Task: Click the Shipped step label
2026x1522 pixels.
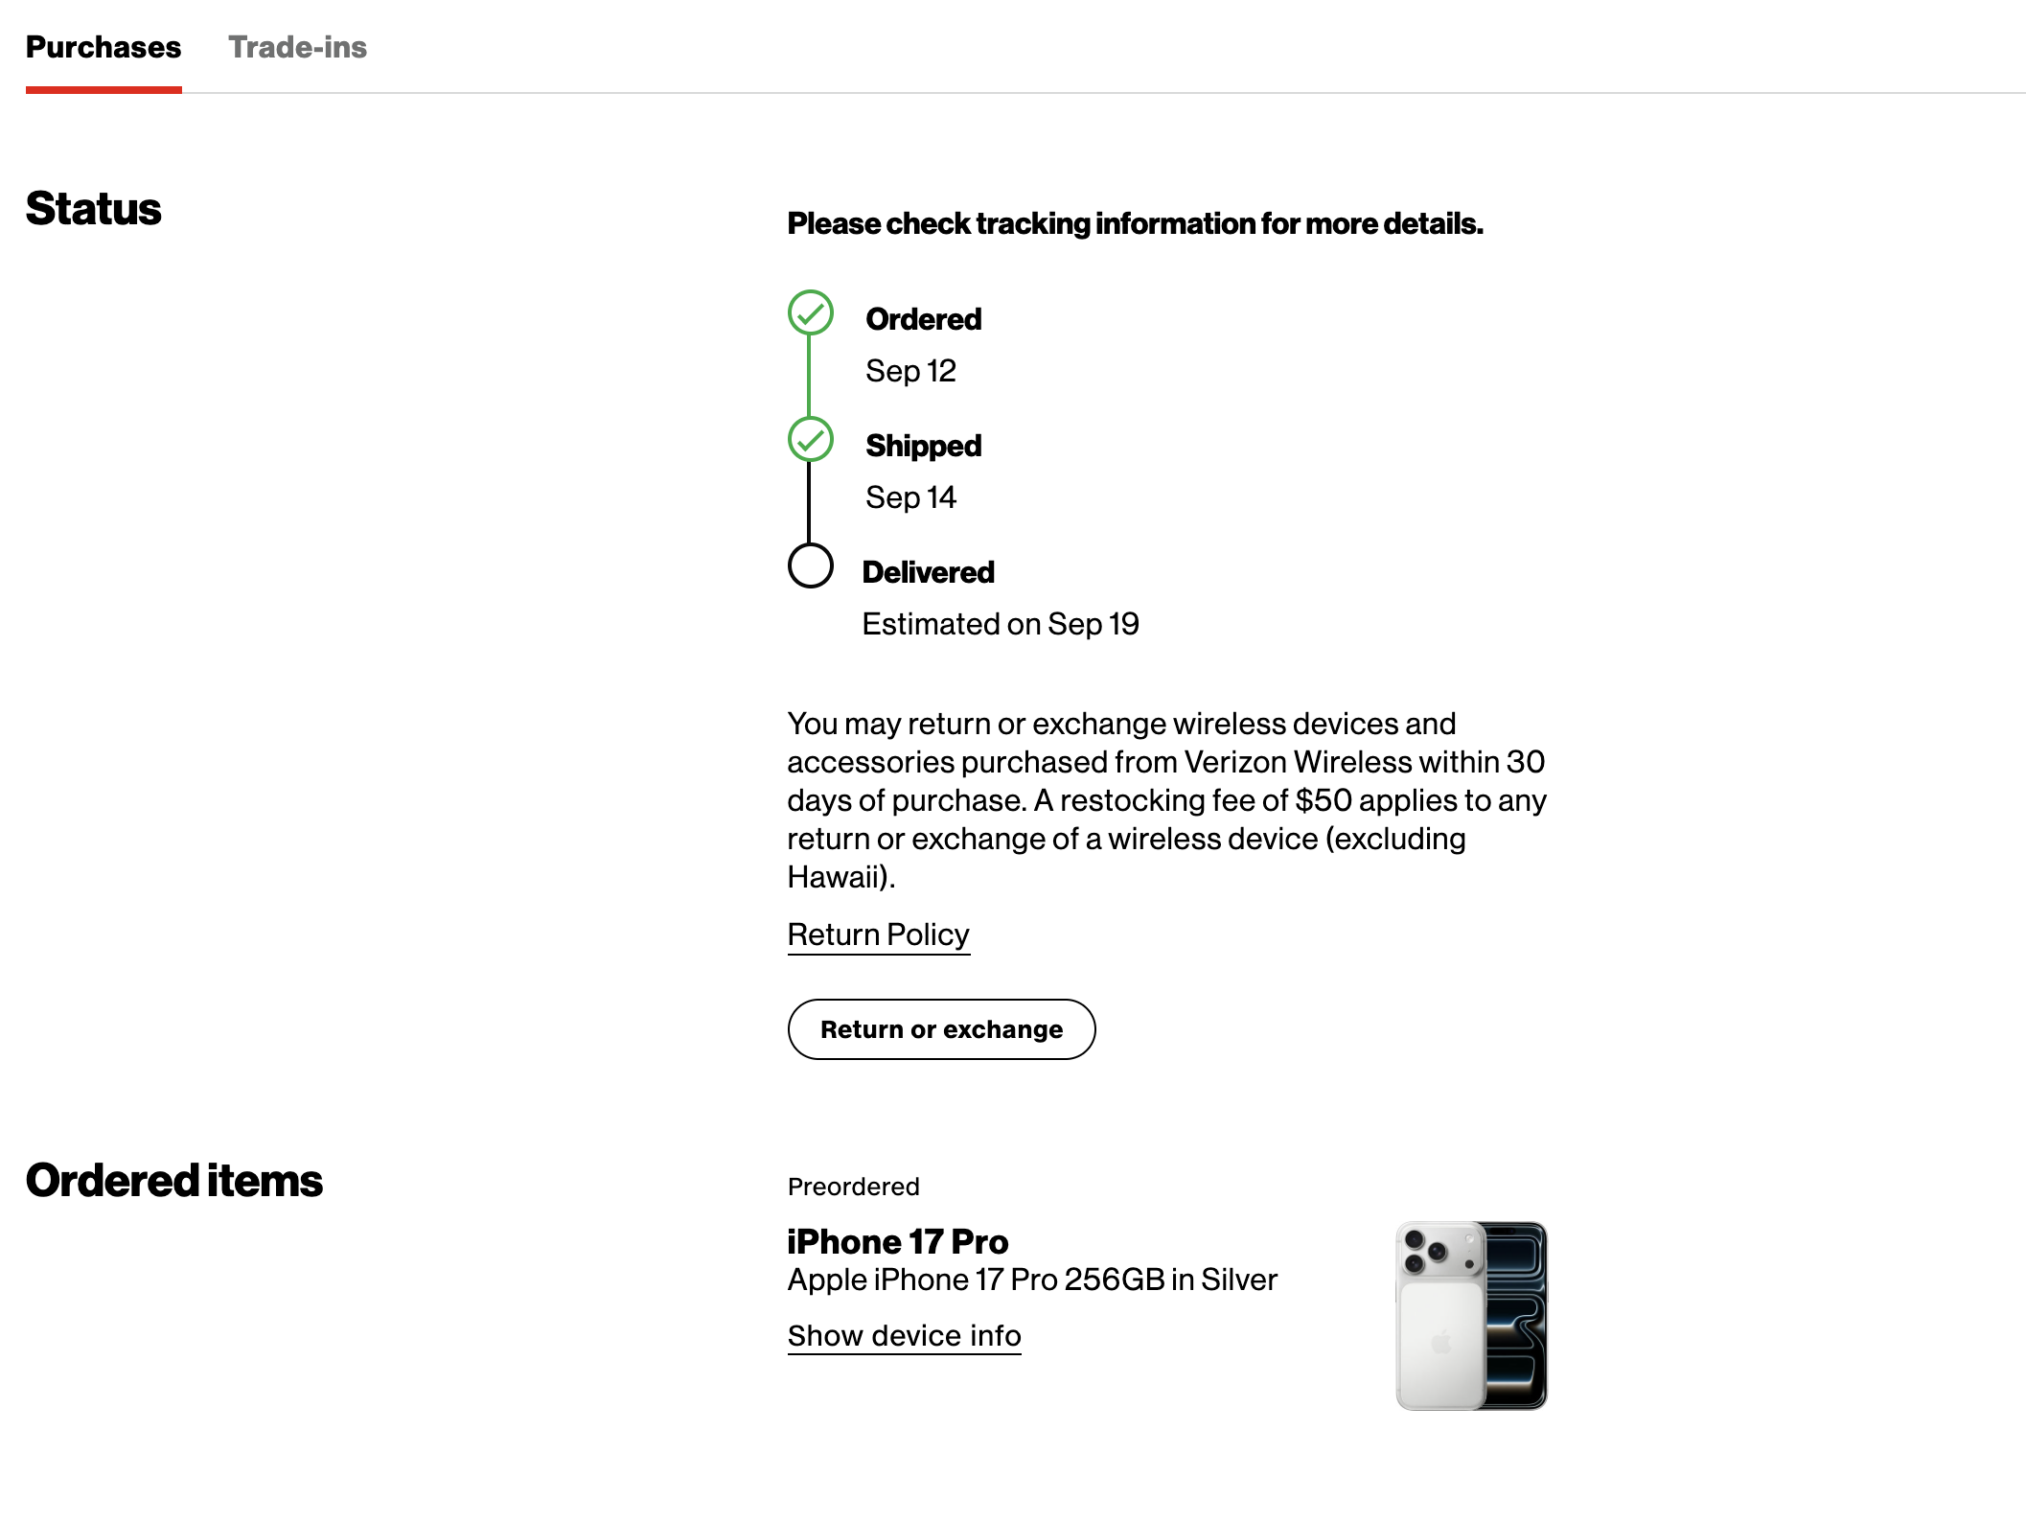Action: [x=923, y=446]
